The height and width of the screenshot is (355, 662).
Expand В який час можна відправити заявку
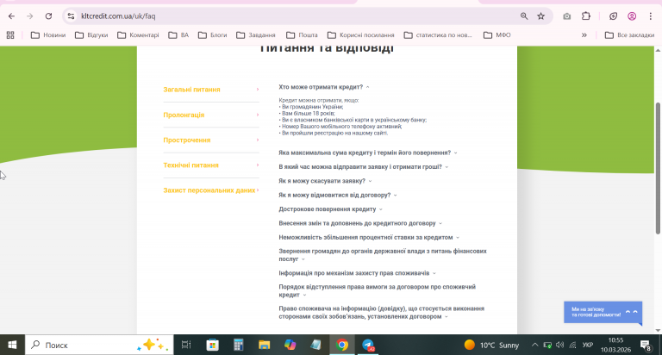[363, 167]
